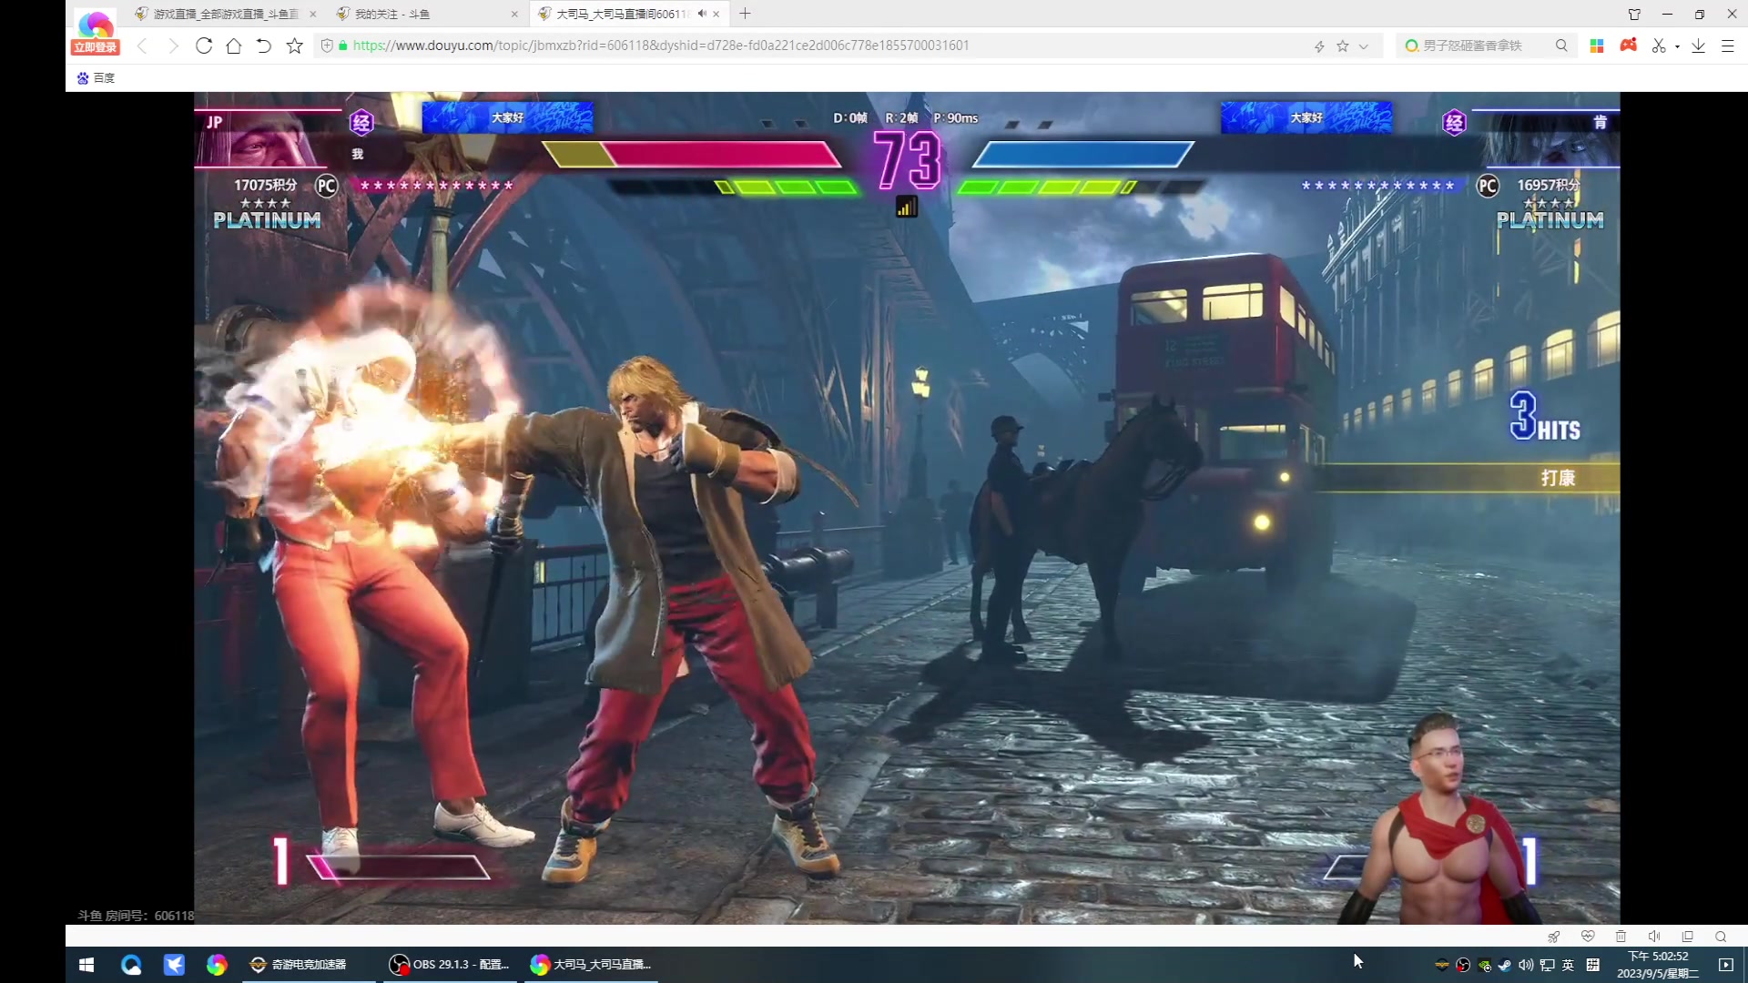This screenshot has height=983, width=1748.
Task: Switch to the 游戏直播 tab
Action: (x=226, y=14)
